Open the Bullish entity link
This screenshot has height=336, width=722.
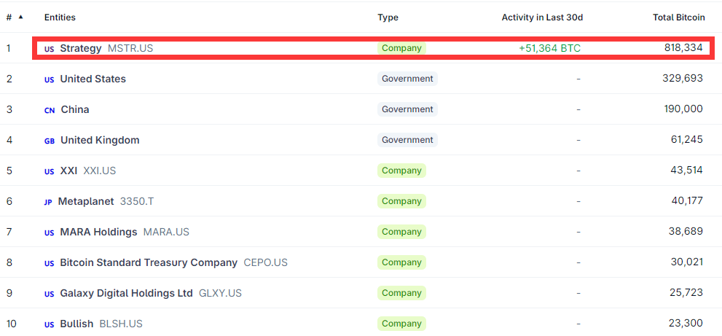[76, 324]
